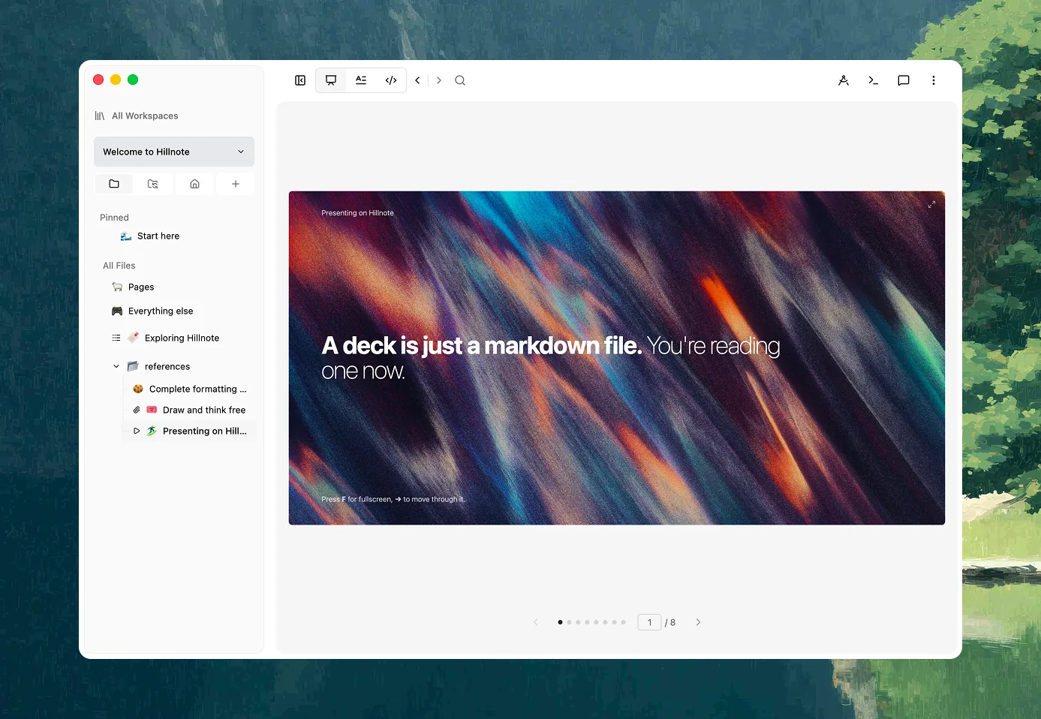The image size is (1041, 719).
Task: Open the terminal prompt icon
Action: (x=874, y=80)
